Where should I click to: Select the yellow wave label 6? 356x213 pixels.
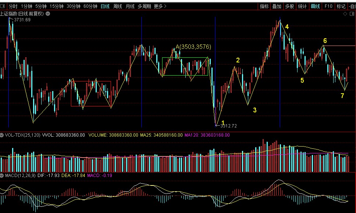325,41
